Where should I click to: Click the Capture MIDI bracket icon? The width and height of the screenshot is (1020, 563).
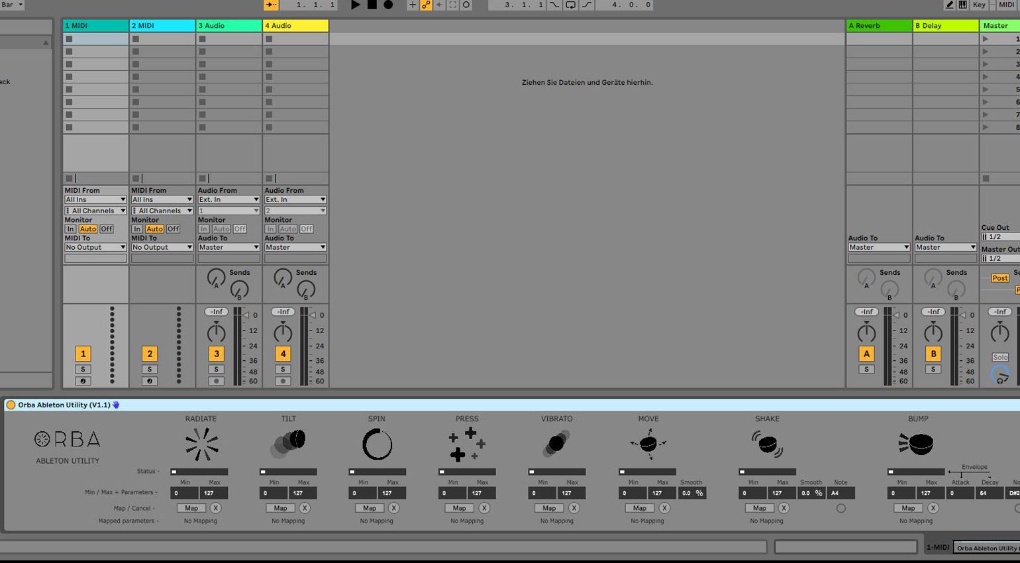452,5
